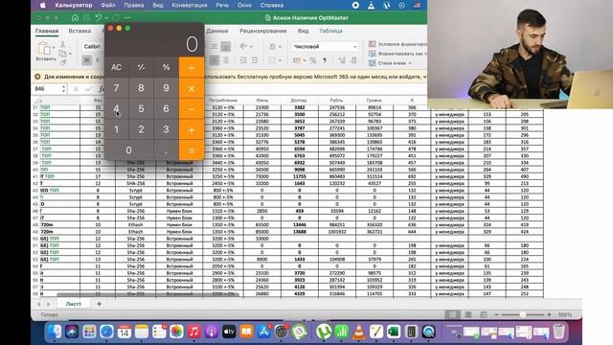Open the currency format dropdown arrow
The width and height of the screenshot is (613, 345).
pos(305,60)
